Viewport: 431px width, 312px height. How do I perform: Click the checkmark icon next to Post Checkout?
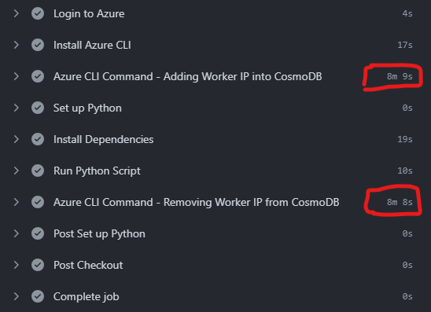pos(38,265)
